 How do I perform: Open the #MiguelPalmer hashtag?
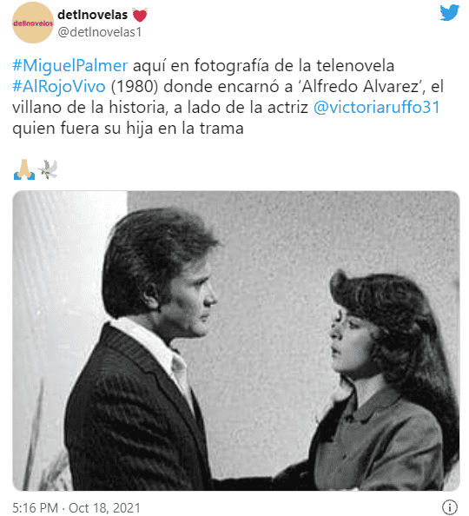[x=69, y=65]
